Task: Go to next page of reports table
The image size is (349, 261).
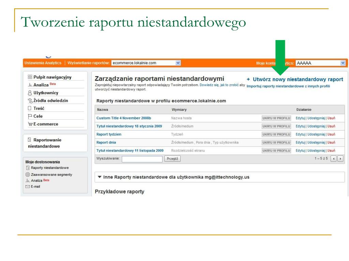Action: pyautogui.click(x=340, y=159)
